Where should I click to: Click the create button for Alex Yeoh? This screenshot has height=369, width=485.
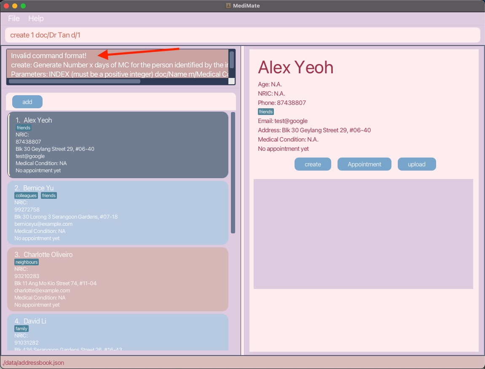pos(313,164)
